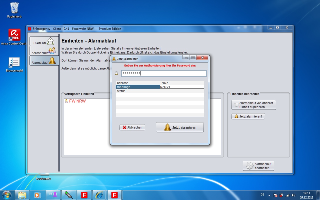Image resolution: width=320 pixels, height=200 pixels.
Task: Open the Startseite tab
Action: [44, 41]
